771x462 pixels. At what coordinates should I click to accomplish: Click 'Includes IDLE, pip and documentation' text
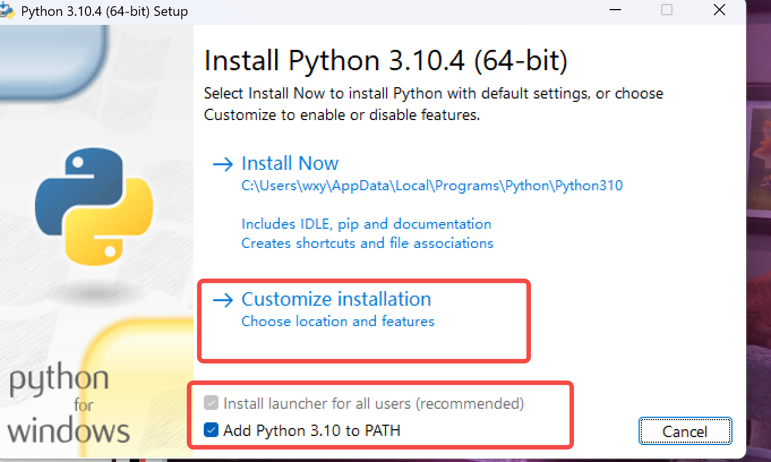pos(366,224)
